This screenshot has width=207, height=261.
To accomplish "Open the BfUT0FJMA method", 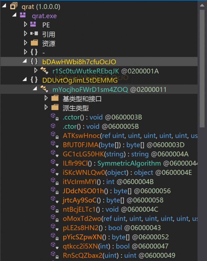I will pyautogui.click(x=81, y=145).
